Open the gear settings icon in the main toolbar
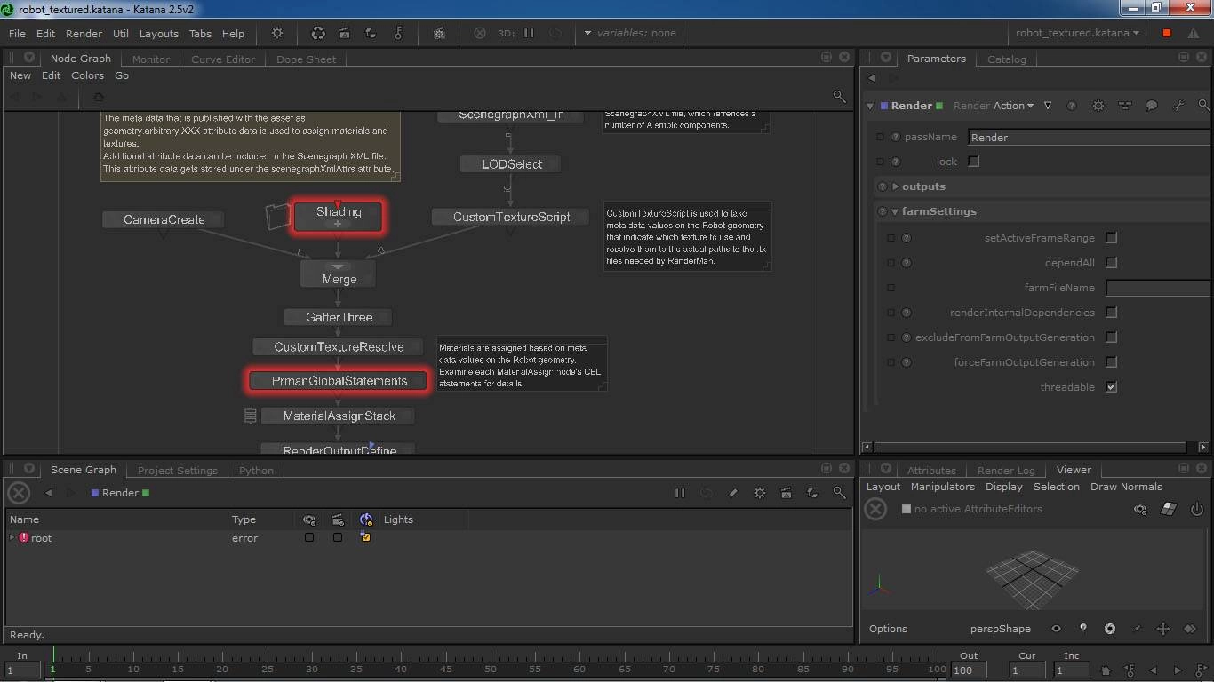Viewport: 1214px width, 682px height. pyautogui.click(x=277, y=33)
